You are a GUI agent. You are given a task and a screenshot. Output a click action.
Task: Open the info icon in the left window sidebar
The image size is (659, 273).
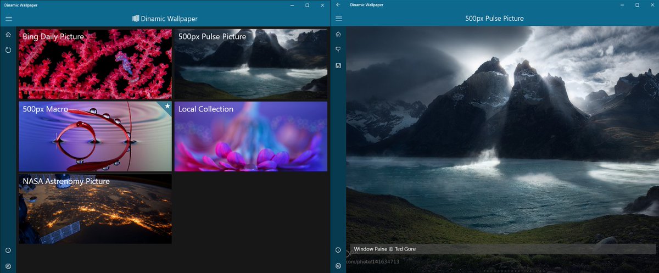point(8,250)
